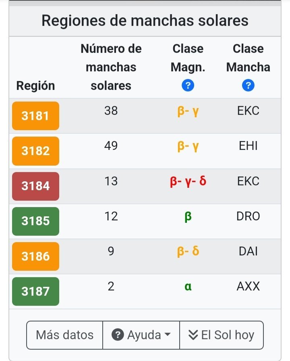Screen dimensions: 290x361
Task: Click the question mark icon beside Ayuda
Action: (117, 335)
